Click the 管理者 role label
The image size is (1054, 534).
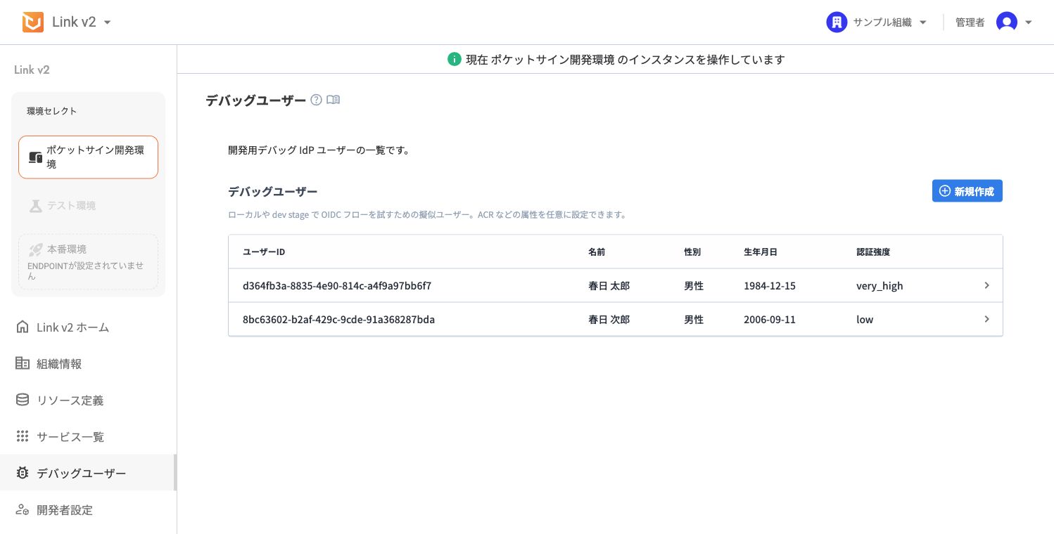(970, 22)
